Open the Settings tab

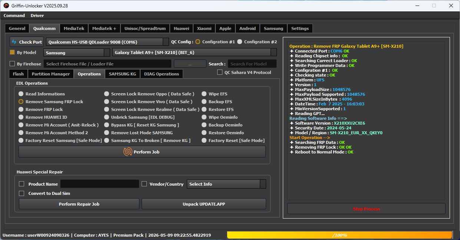pos(300,28)
